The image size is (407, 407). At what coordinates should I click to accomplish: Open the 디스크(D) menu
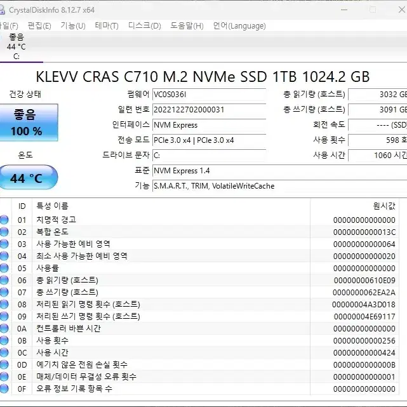pyautogui.click(x=145, y=25)
